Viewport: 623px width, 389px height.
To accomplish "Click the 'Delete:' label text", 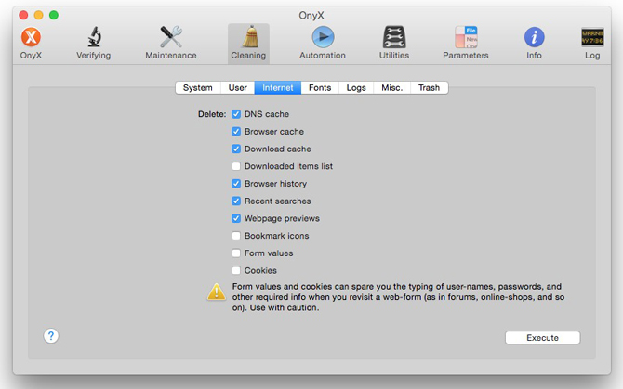I will point(212,114).
